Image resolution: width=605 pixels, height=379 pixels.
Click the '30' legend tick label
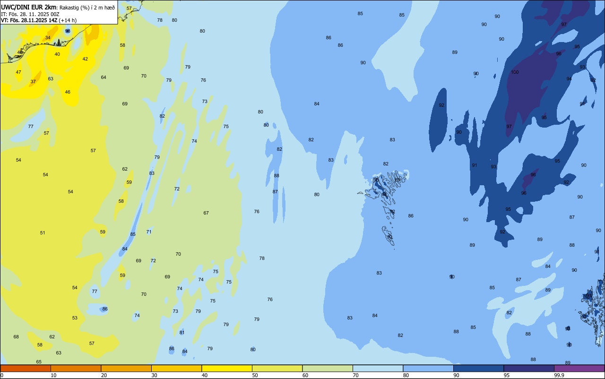point(154,375)
